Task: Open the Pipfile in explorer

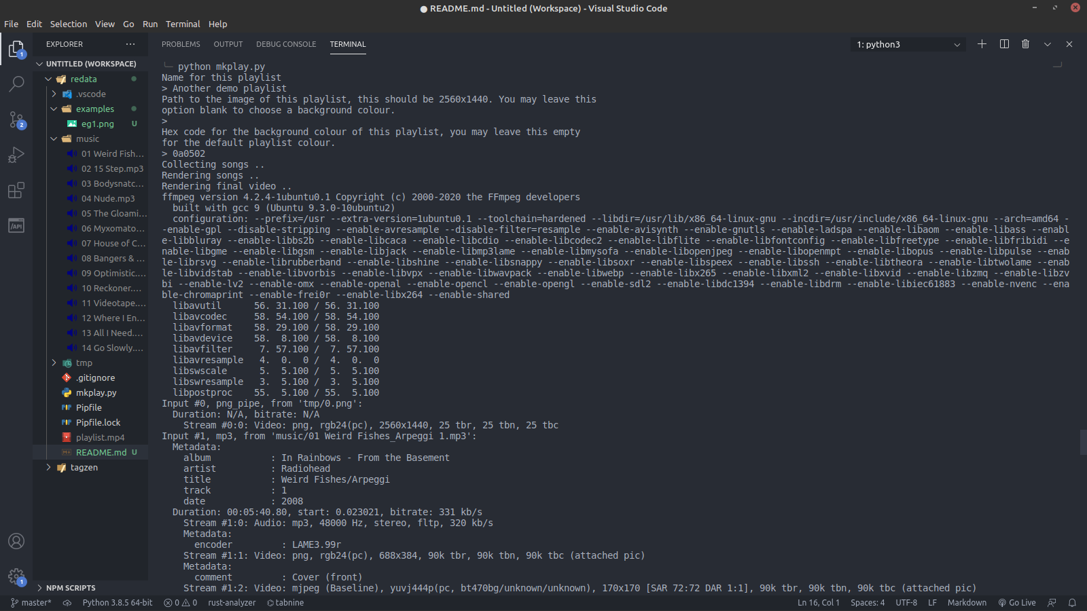Action: point(88,407)
